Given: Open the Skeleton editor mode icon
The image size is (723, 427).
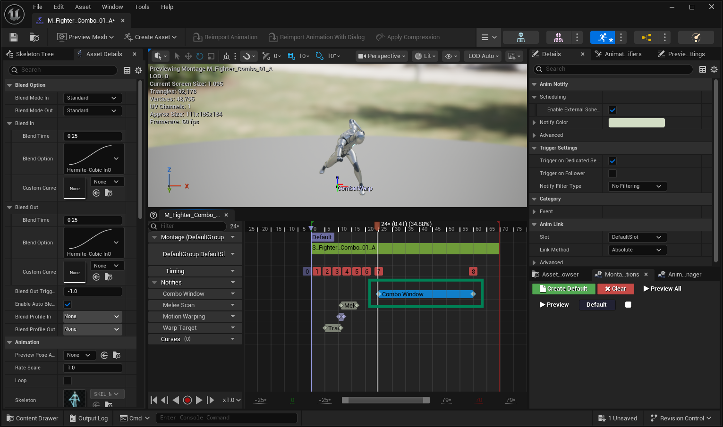Looking at the screenshot, I should [x=521, y=37].
